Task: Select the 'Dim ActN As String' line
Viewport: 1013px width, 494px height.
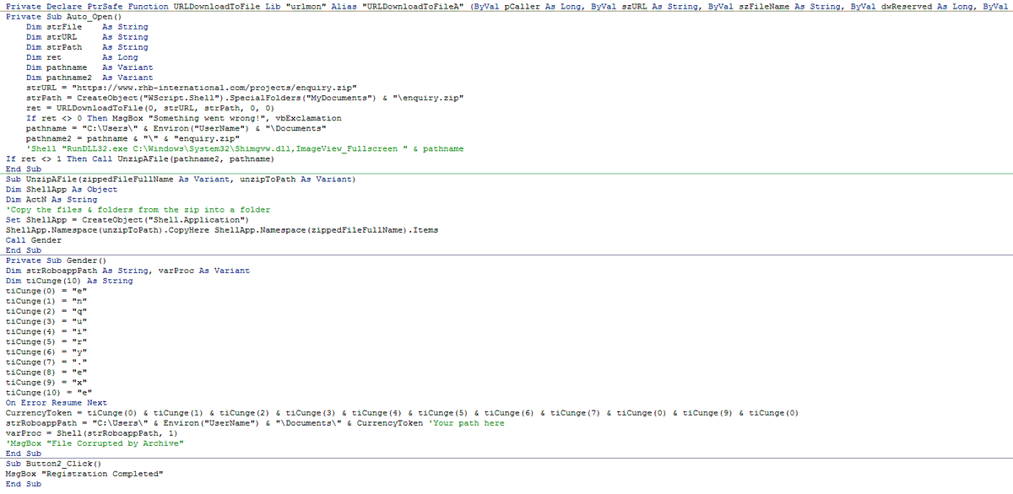Action: [x=51, y=199]
